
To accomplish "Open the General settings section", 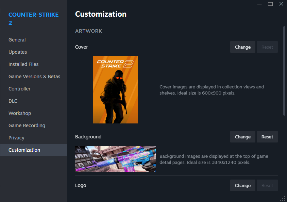I will pyautogui.click(x=17, y=40).
